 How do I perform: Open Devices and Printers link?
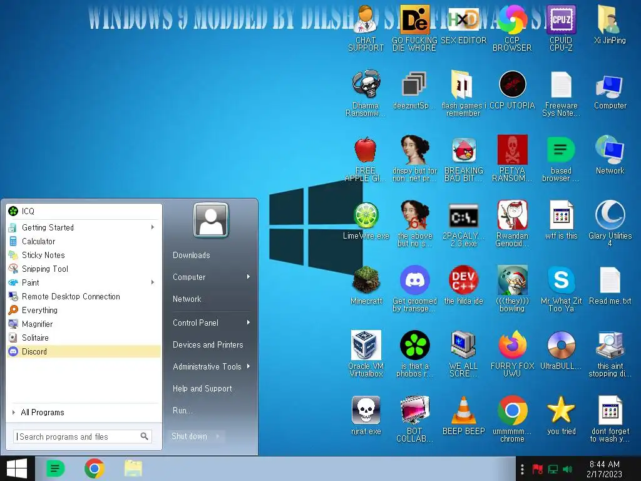pyautogui.click(x=208, y=345)
